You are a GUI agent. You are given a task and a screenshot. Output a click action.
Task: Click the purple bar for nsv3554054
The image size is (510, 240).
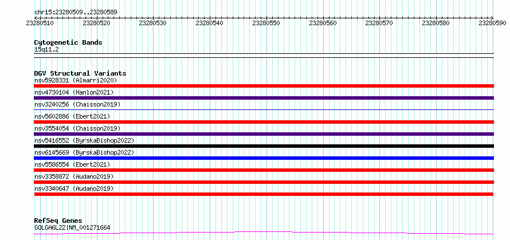coord(264,134)
